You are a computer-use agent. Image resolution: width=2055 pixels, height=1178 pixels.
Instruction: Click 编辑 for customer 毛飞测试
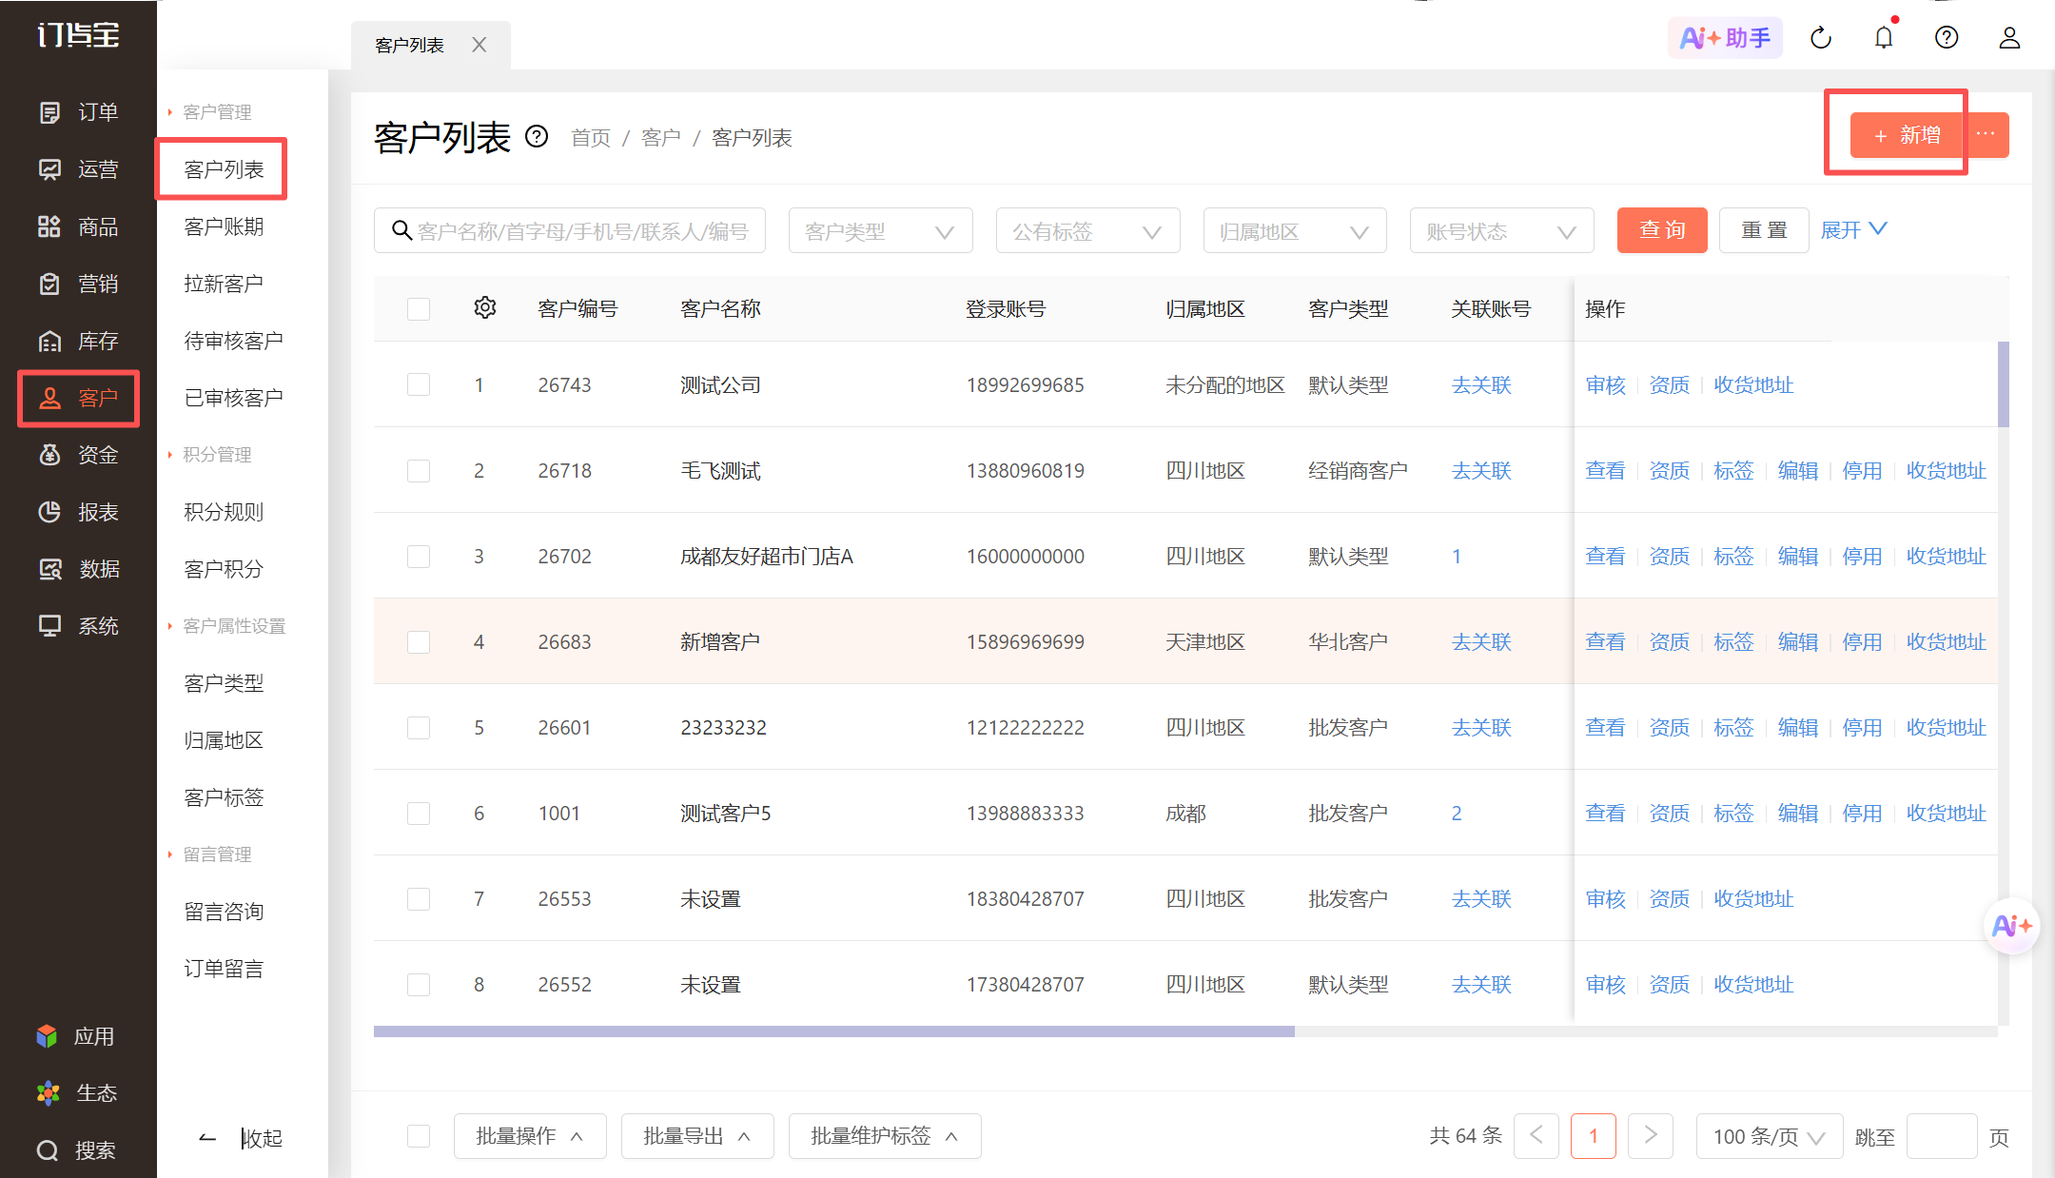coord(1798,470)
